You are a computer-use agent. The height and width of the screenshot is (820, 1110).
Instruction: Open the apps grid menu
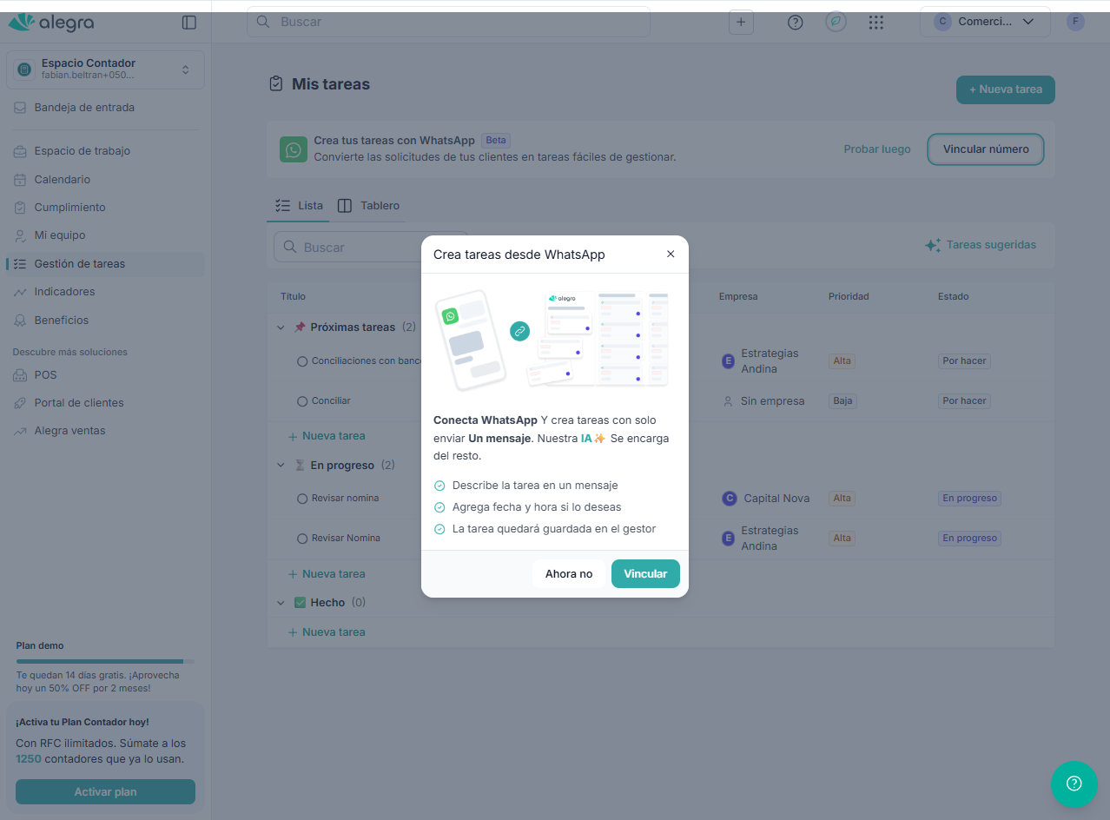tap(875, 23)
